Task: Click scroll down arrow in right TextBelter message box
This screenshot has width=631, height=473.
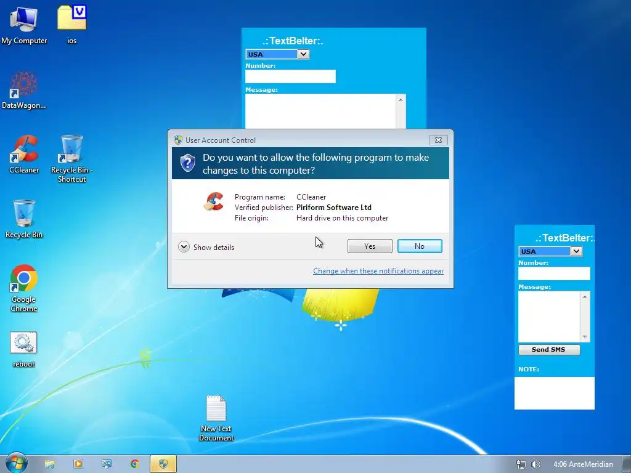Action: click(x=585, y=337)
